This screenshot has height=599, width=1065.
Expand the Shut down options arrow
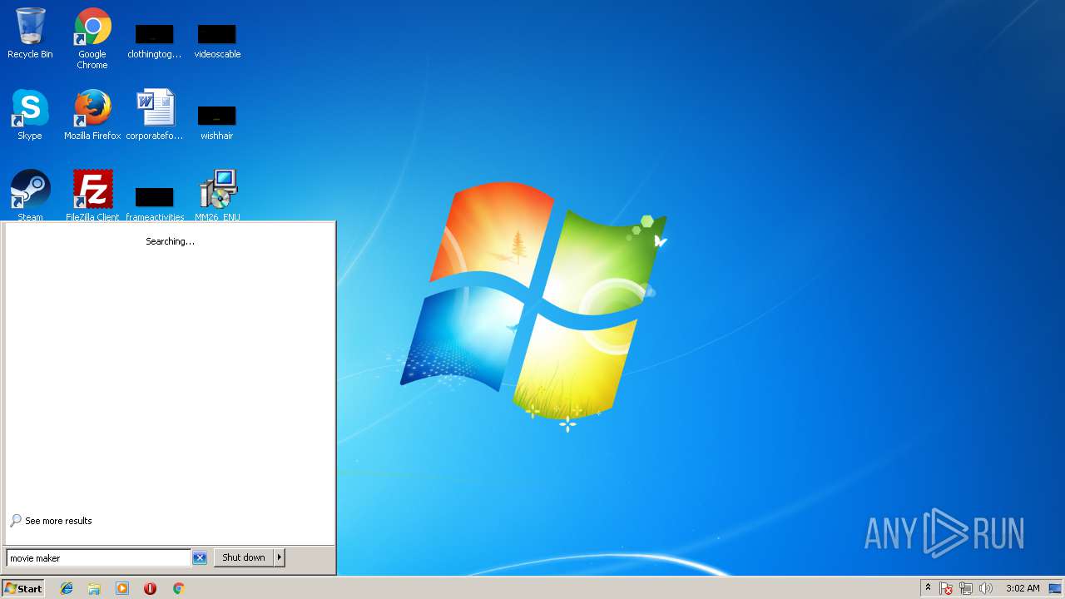tap(280, 557)
